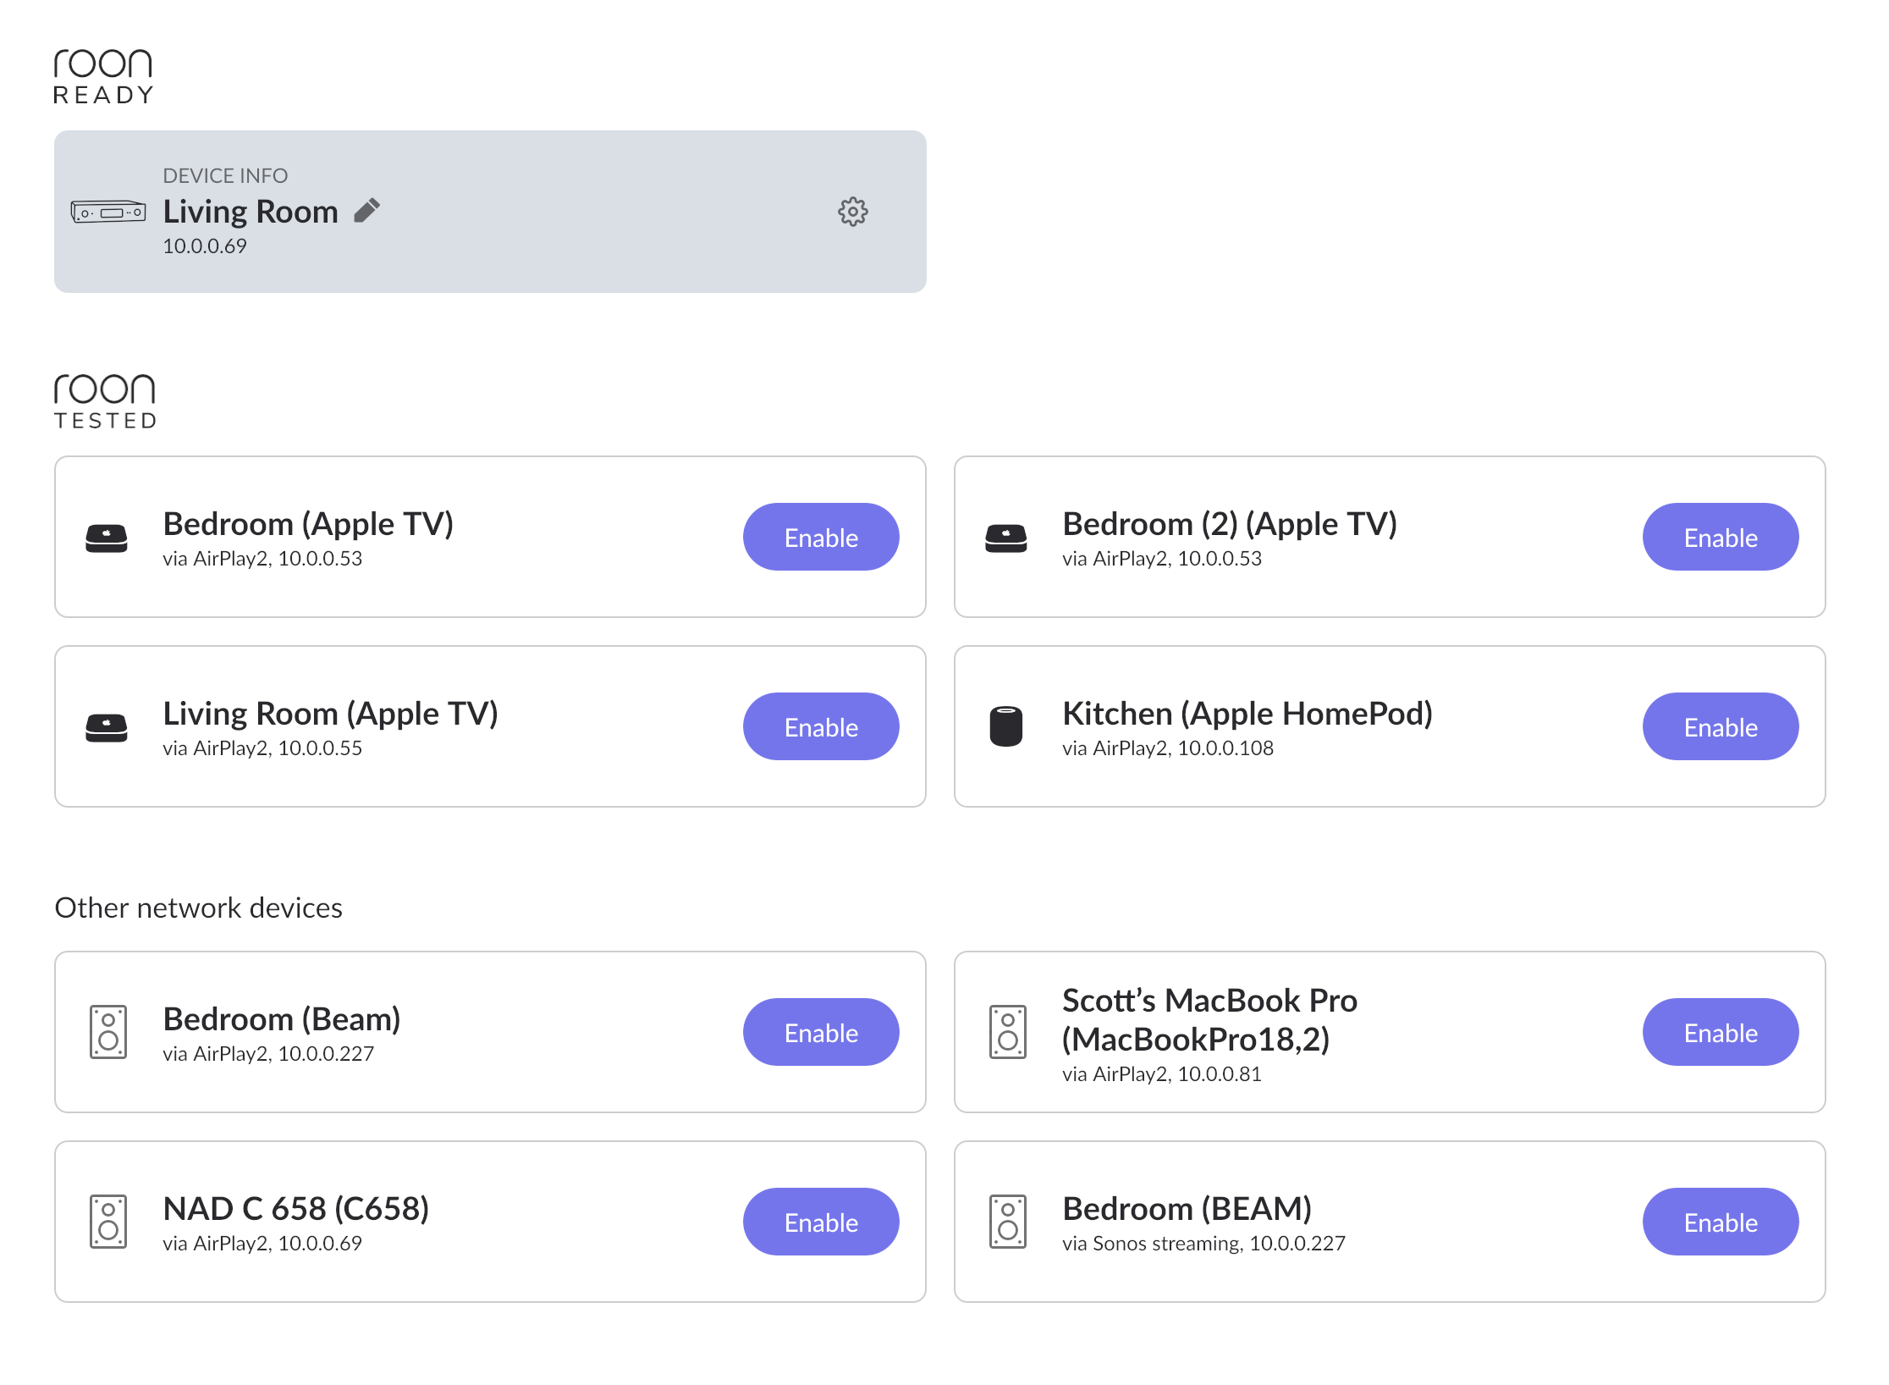Click the HomePod icon for Kitchen
This screenshot has height=1385, width=1889.
(1006, 726)
